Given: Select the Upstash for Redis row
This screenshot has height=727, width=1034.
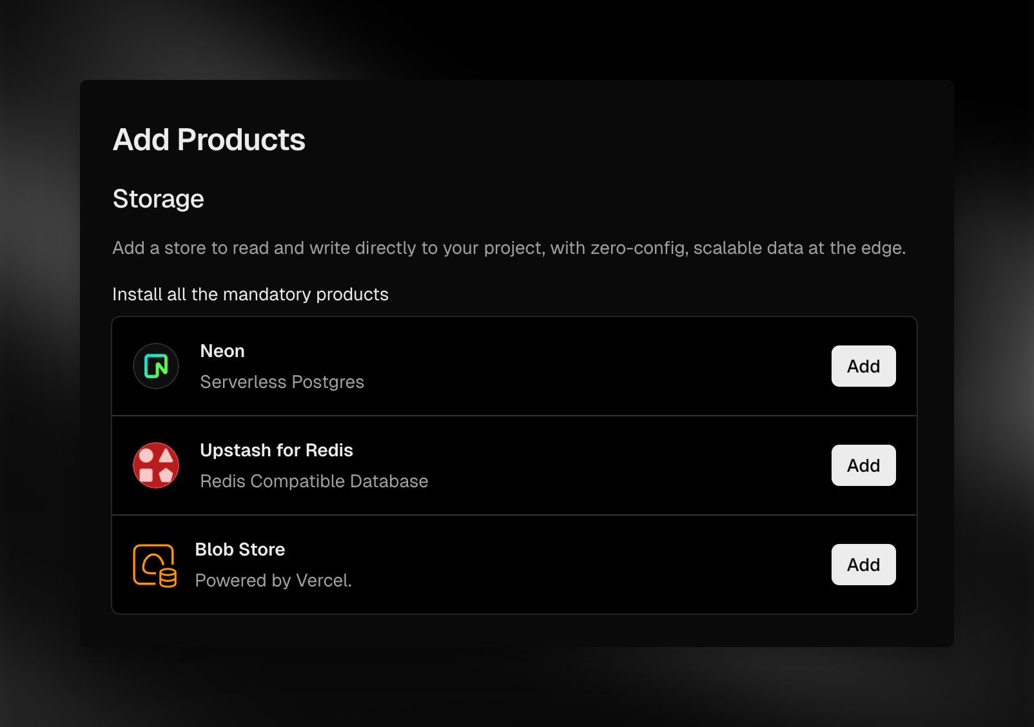Looking at the screenshot, I should pos(451,465).
